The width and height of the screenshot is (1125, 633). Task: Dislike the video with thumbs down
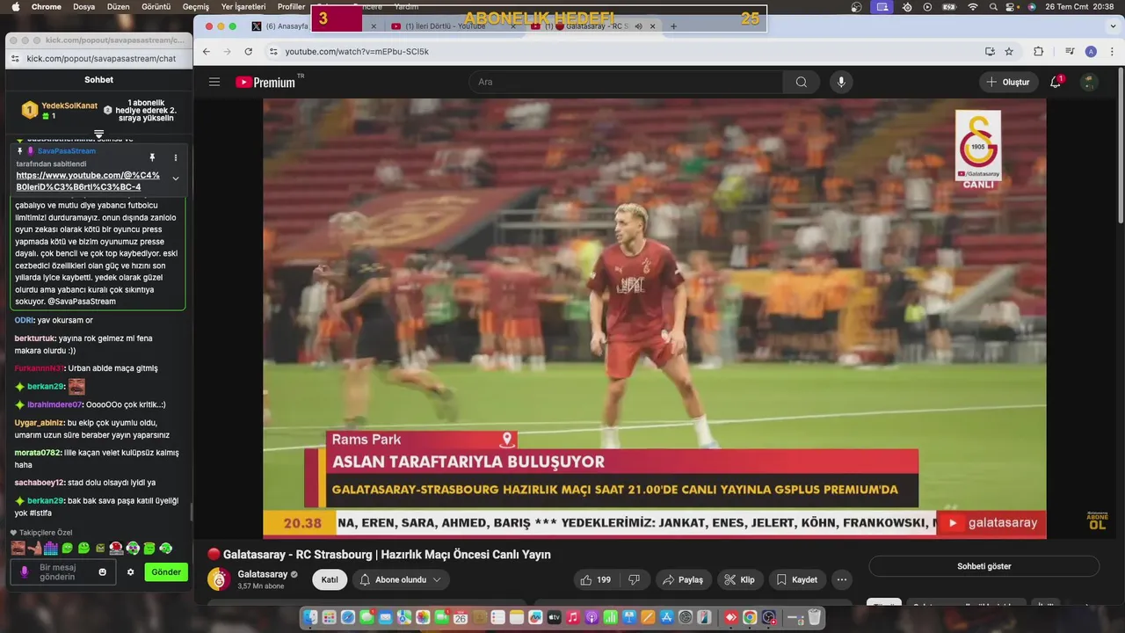pos(634,579)
